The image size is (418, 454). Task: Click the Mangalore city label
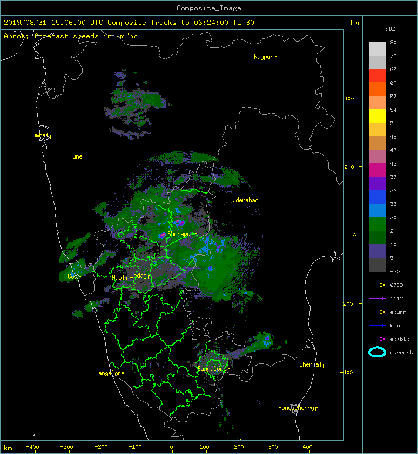(111, 373)
